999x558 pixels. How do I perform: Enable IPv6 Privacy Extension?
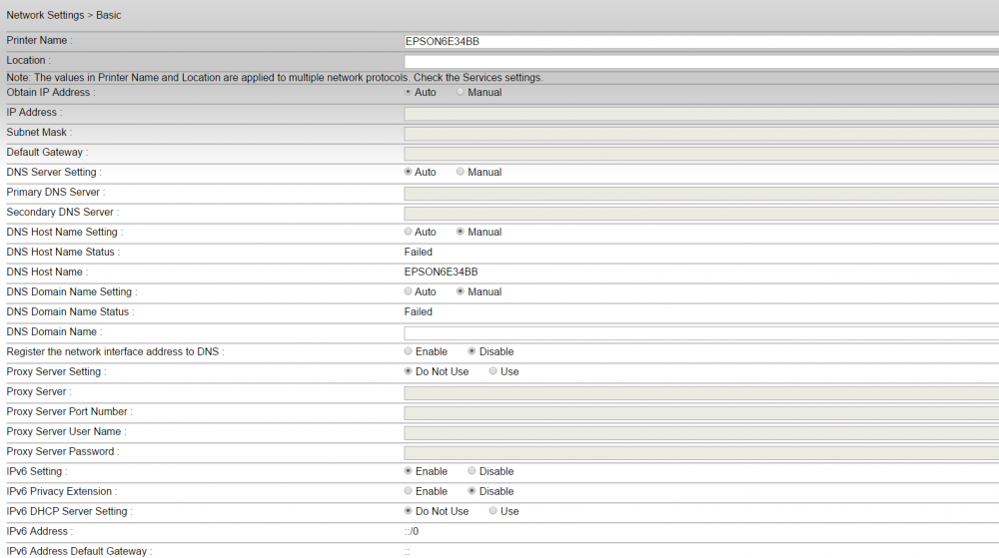(x=408, y=491)
